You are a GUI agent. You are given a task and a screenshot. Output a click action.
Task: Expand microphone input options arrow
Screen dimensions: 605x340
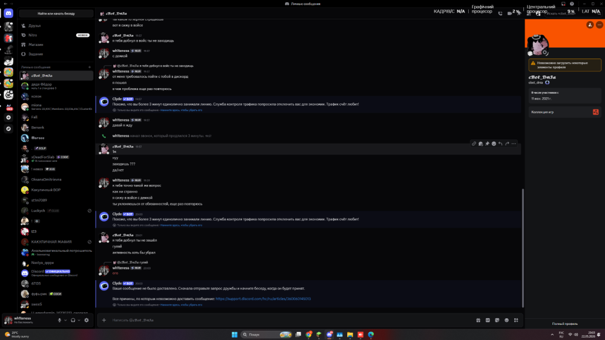point(65,320)
